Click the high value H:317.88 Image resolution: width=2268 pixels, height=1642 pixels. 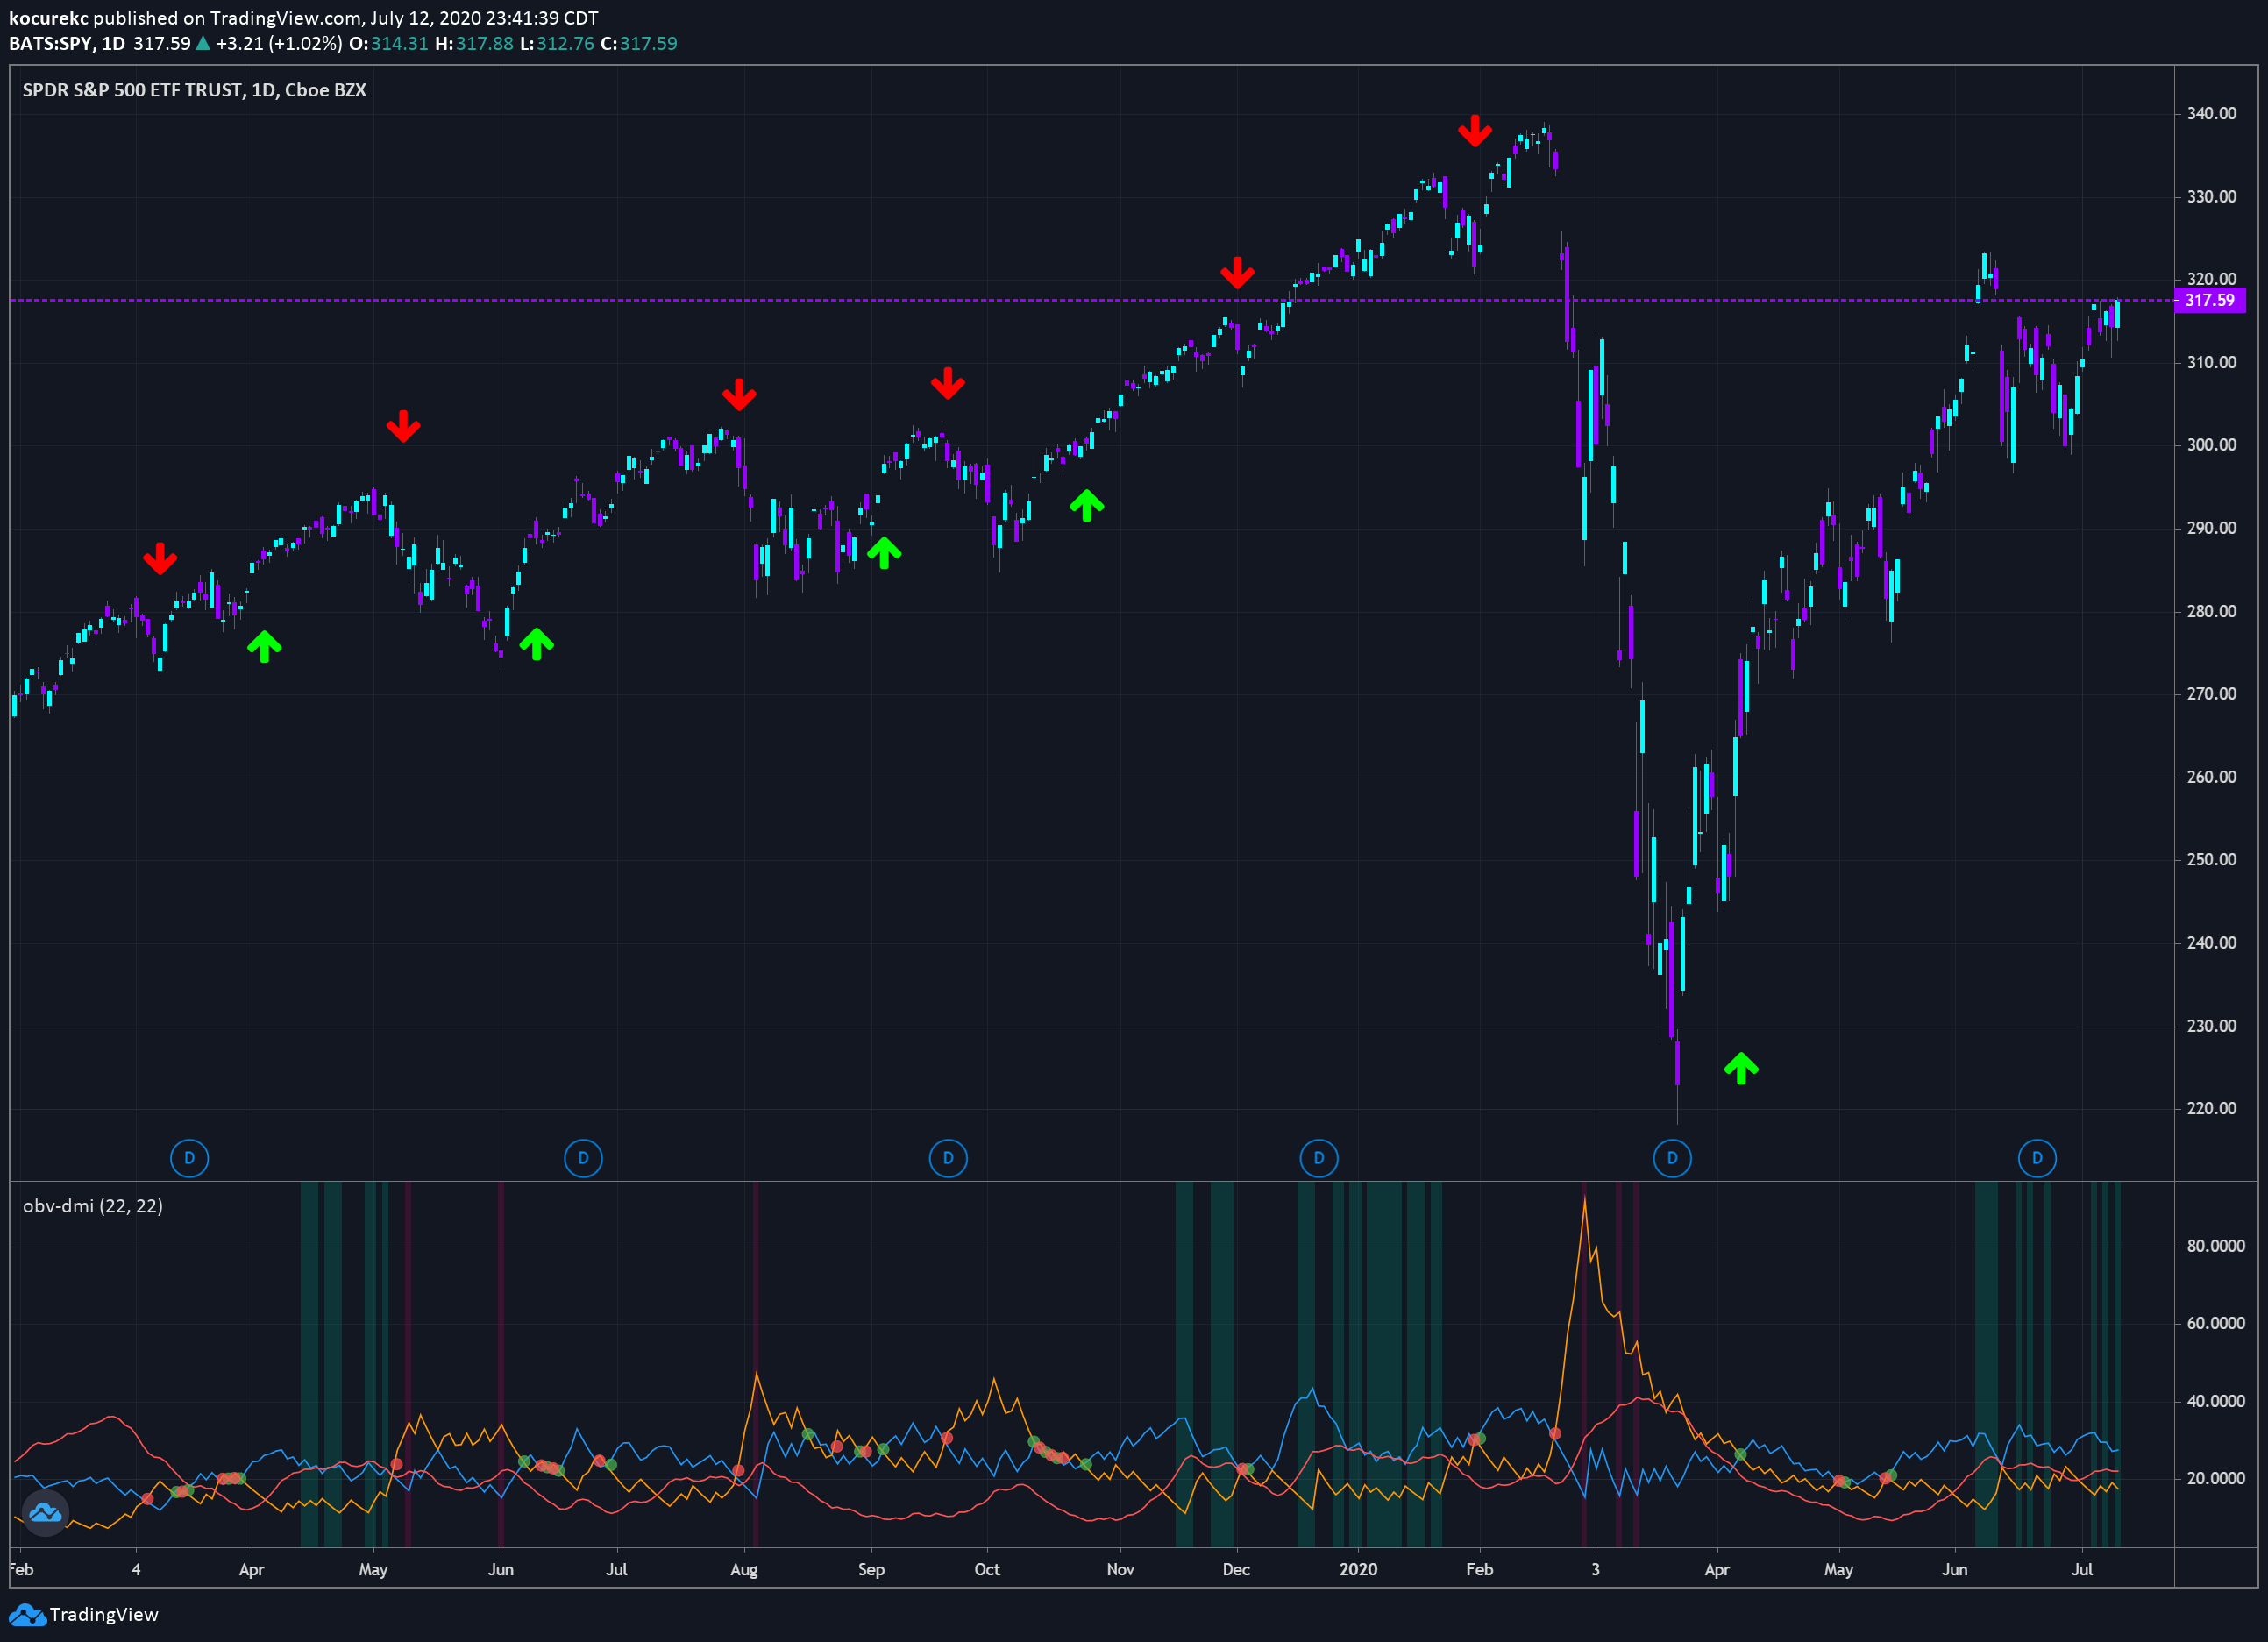(x=474, y=43)
